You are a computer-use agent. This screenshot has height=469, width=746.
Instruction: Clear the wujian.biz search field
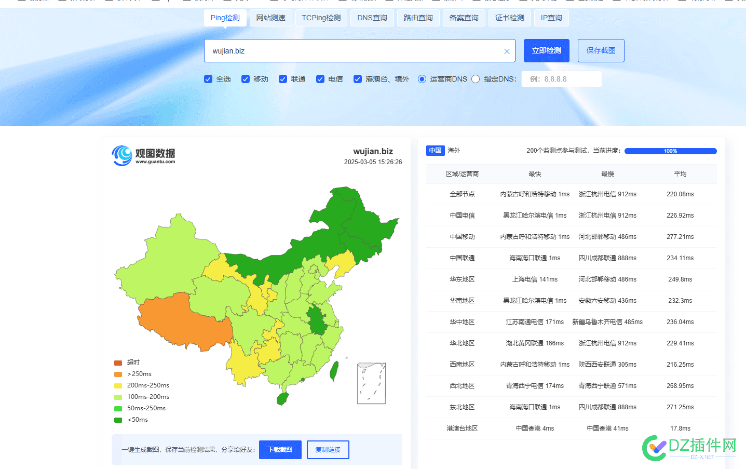[x=507, y=51]
